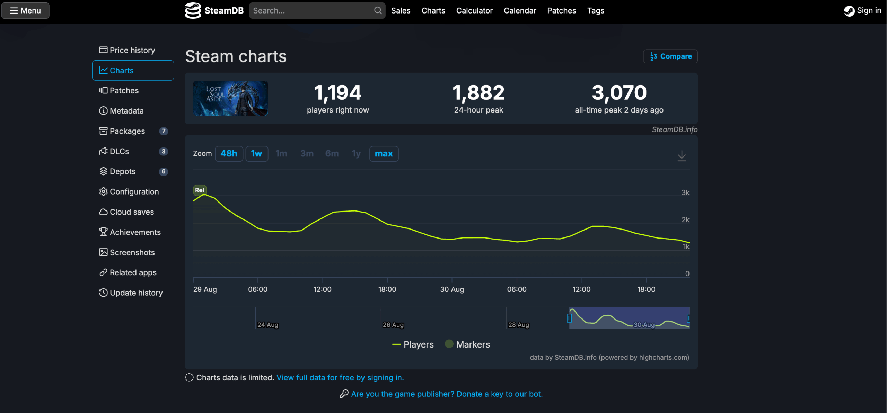This screenshot has width=887, height=413.
Task: Select the Charts tab in sidebar
Action: pyautogui.click(x=133, y=70)
